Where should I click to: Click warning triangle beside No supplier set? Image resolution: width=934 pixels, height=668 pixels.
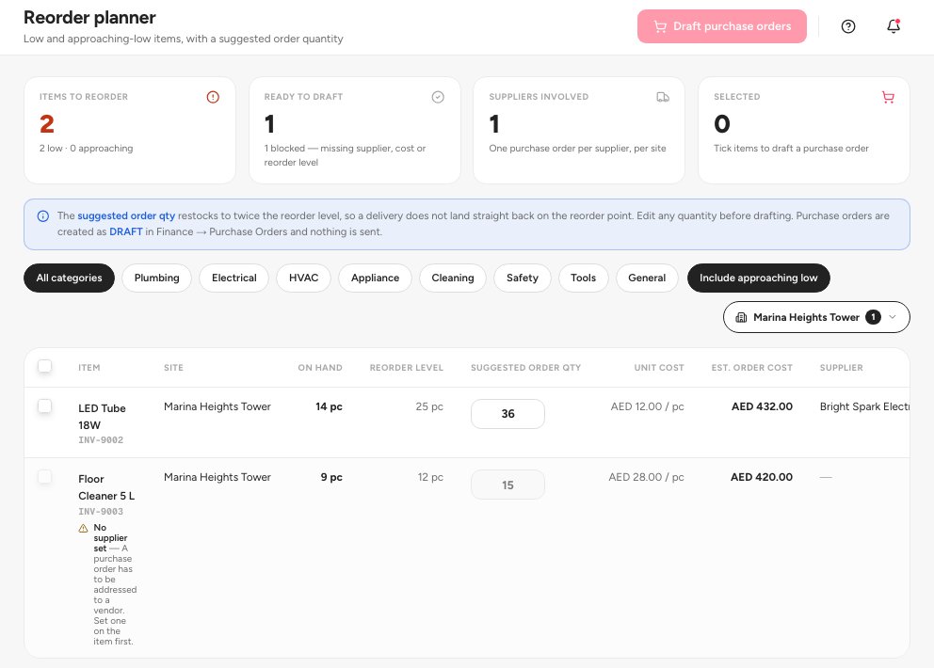click(x=84, y=528)
